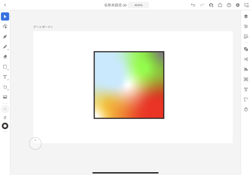Image resolution: width=251 pixels, height=175 pixels.
Task: Invite collaborators with the person icon
Action: pos(211,5)
